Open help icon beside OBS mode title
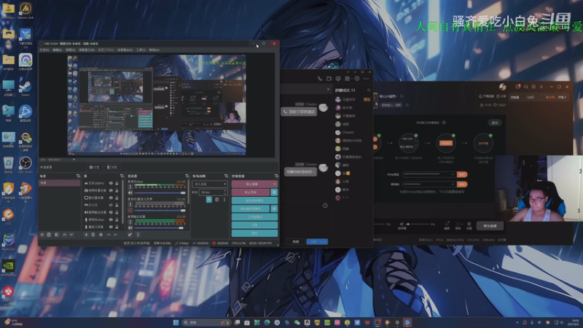 pyautogui.click(x=444, y=122)
